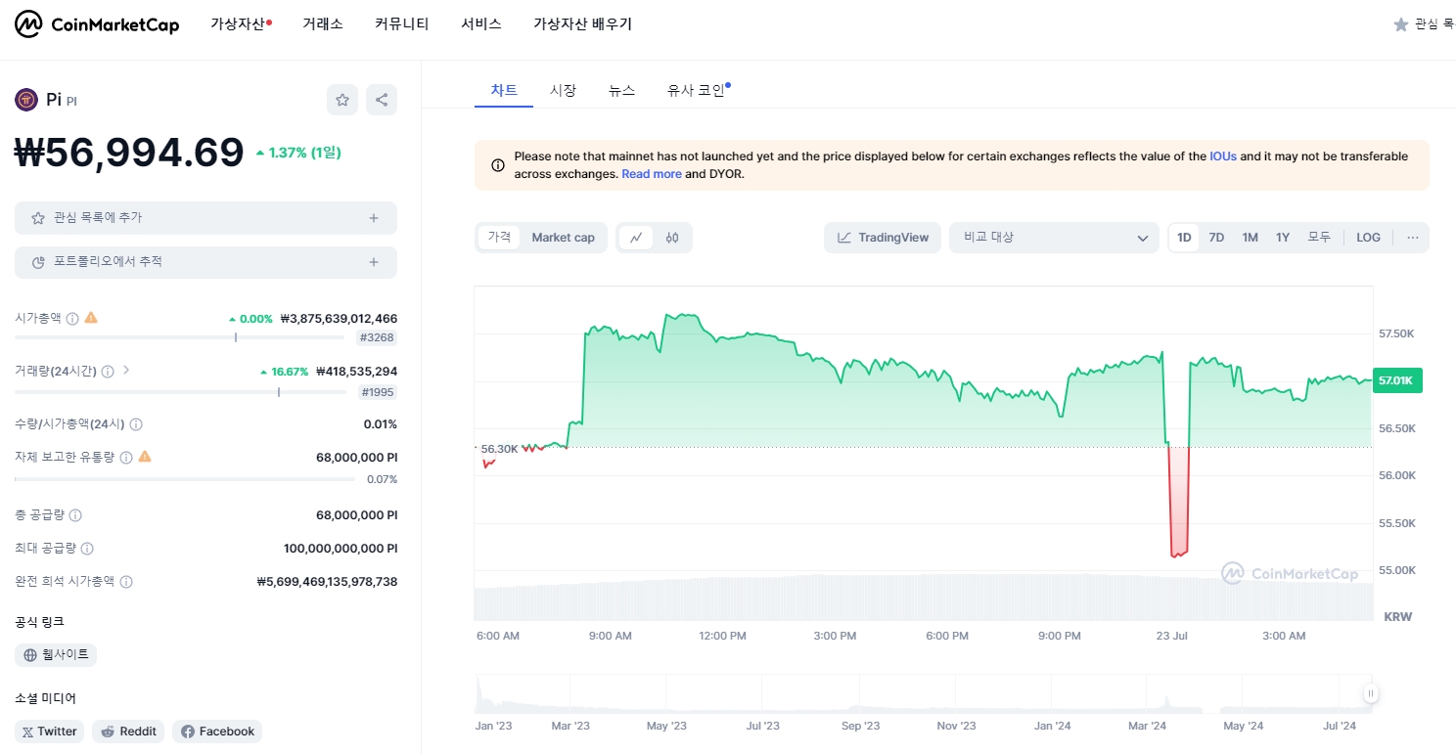Open the market cap info icon
The width and height of the screenshot is (1456, 754).
pos(72,319)
